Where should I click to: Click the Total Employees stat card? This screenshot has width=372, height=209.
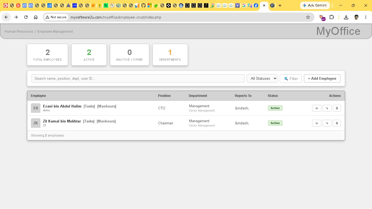[x=48, y=55]
